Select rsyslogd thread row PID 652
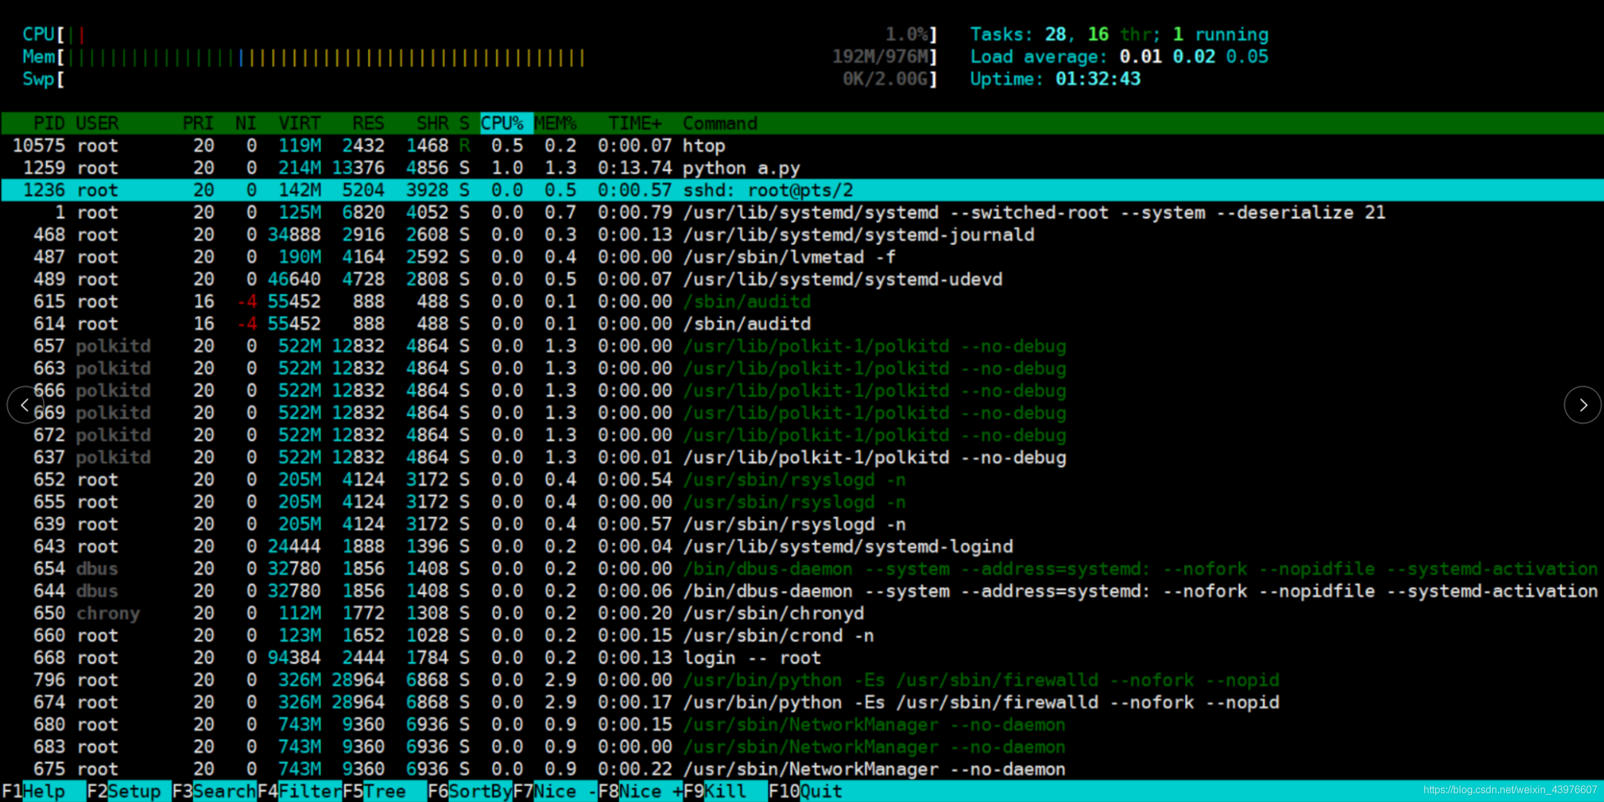The width and height of the screenshot is (1604, 802). click(x=802, y=480)
